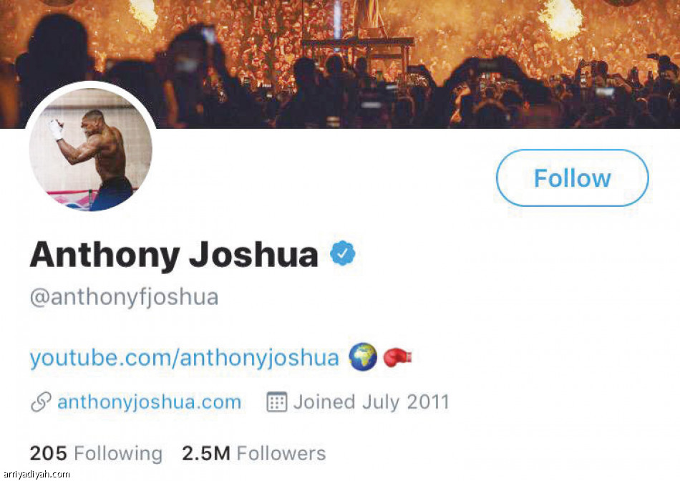Screen dimensions: 680x481
Task: Click the @anthonyfjoshua handle text
Action: pyautogui.click(x=124, y=297)
